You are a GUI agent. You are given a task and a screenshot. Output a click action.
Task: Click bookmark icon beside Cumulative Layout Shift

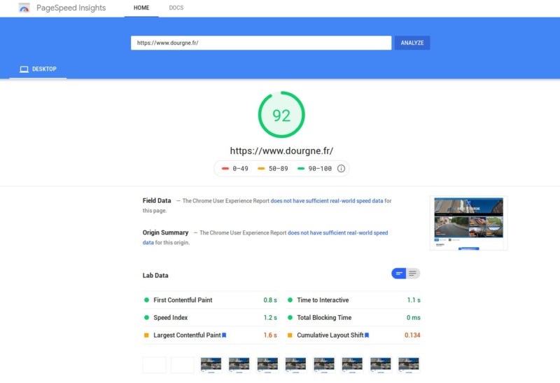click(366, 335)
